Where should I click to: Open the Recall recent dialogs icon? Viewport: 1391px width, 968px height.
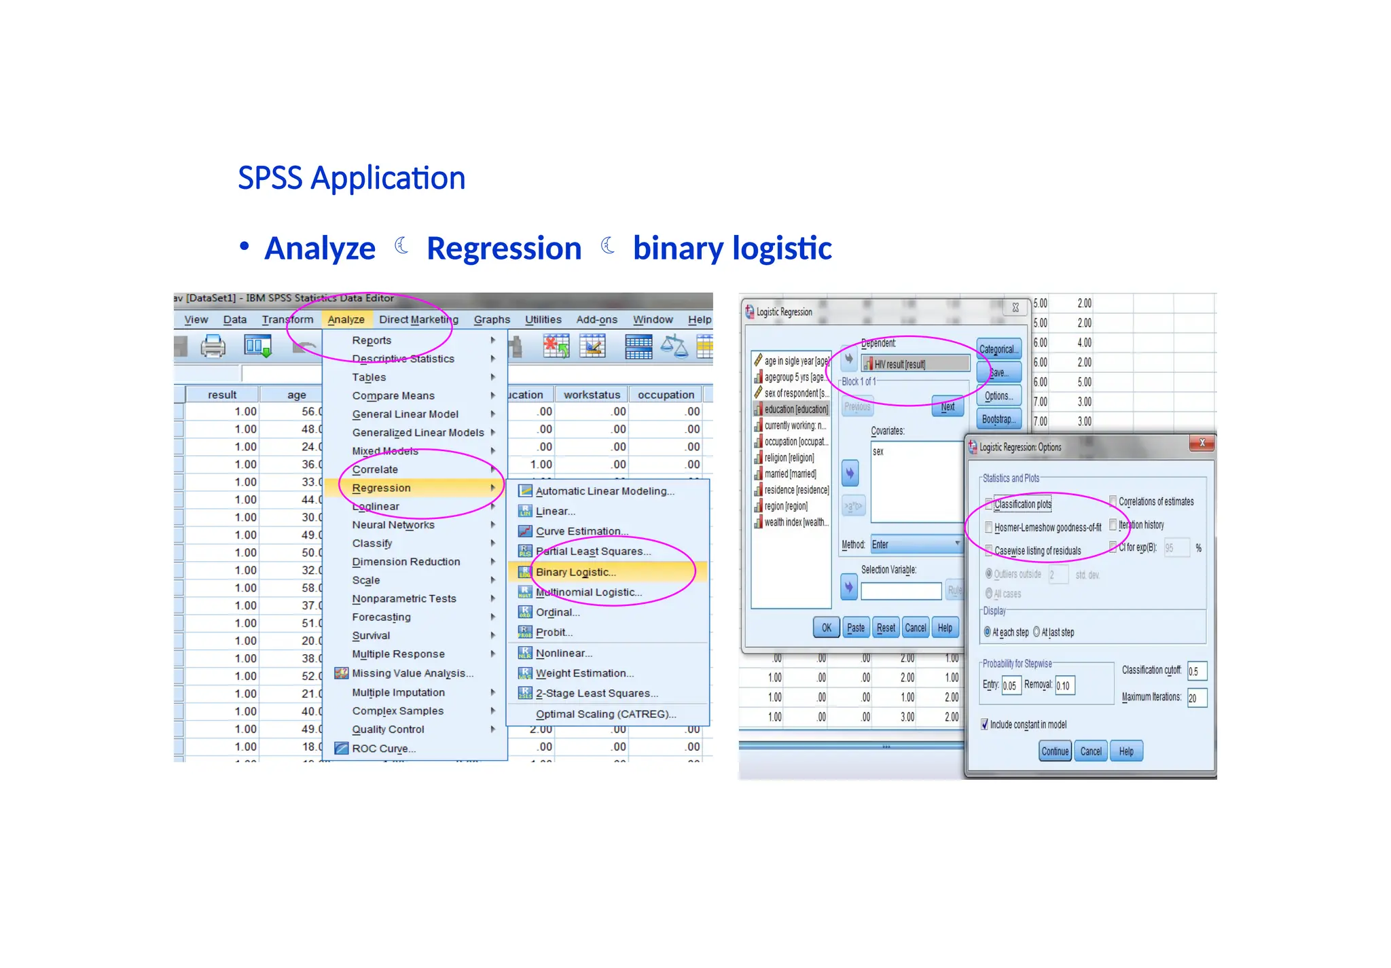pos(257,346)
